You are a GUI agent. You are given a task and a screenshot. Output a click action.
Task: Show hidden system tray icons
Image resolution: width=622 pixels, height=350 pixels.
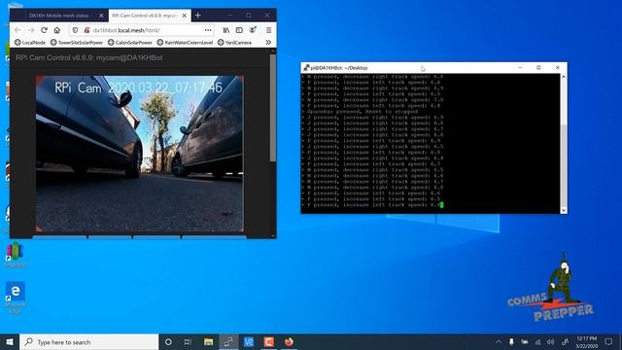(499, 341)
